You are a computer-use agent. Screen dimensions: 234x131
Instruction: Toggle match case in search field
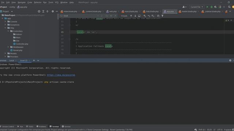point(107,16)
